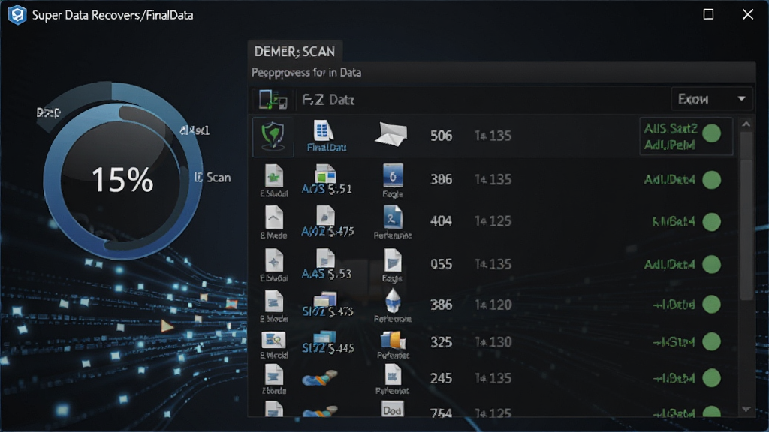Click the Dod icon in the bottom row
This screenshot has width=769, height=432.
[392, 410]
